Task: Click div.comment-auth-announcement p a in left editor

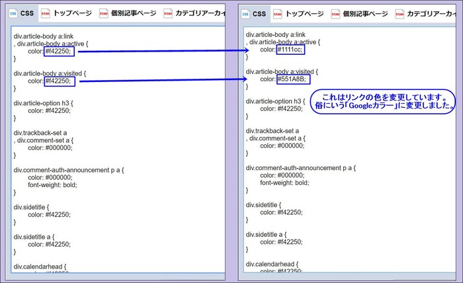Action: [69, 170]
